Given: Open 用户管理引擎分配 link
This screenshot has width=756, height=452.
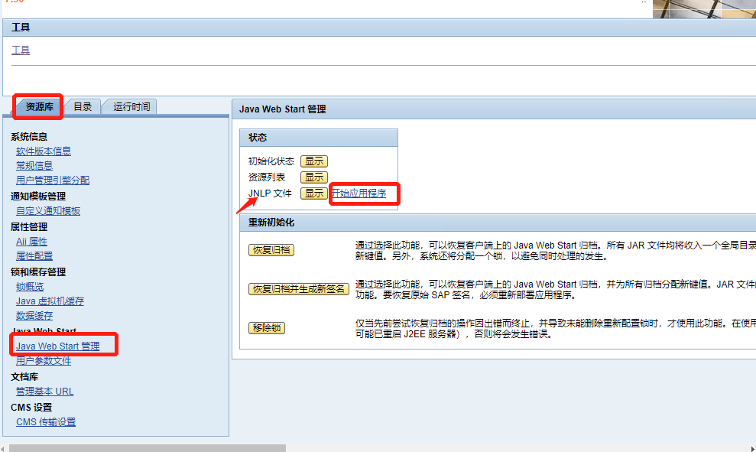Looking at the screenshot, I should click(53, 180).
